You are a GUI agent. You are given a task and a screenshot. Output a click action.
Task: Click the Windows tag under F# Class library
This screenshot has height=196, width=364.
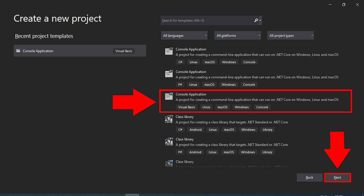(x=248, y=152)
